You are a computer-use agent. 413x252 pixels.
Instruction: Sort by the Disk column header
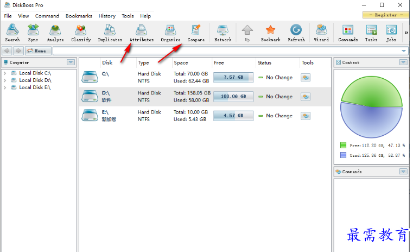click(x=107, y=62)
